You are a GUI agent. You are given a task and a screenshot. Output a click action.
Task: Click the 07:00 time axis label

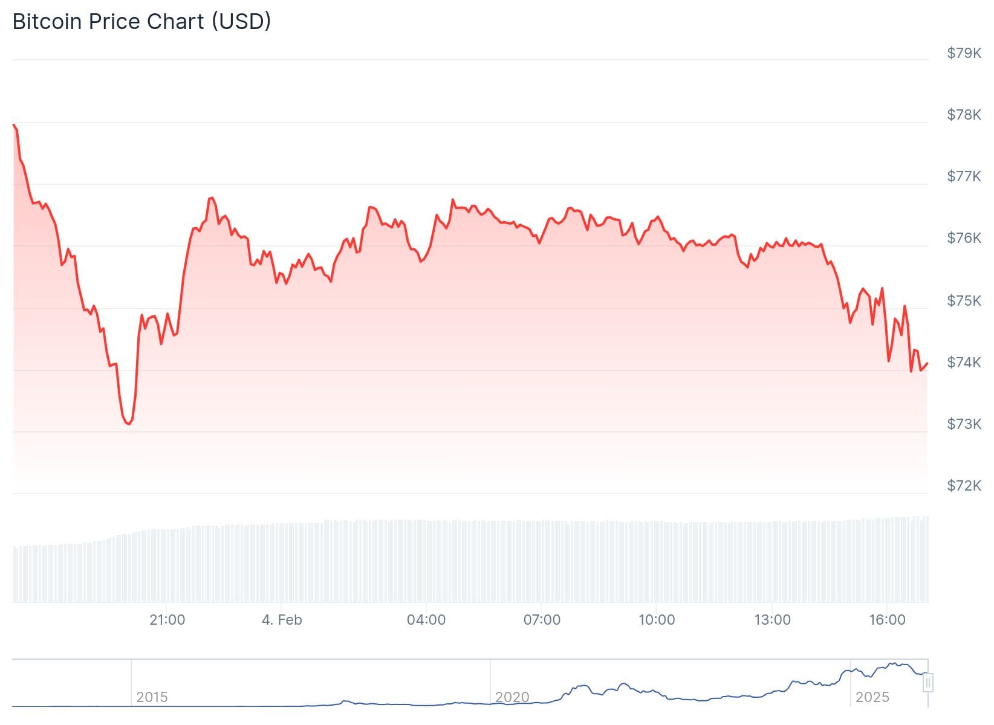542,620
